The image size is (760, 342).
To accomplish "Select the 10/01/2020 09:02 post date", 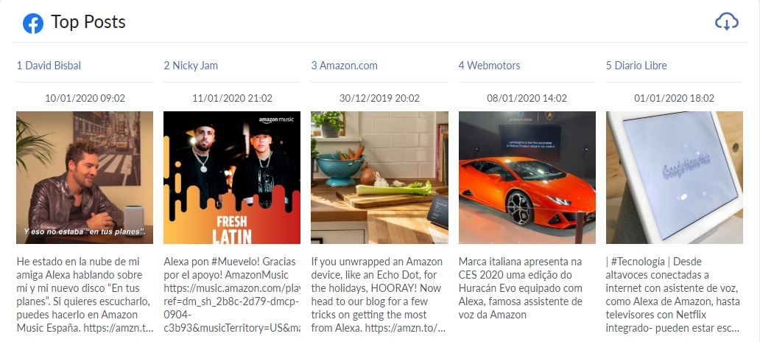I will [x=85, y=98].
